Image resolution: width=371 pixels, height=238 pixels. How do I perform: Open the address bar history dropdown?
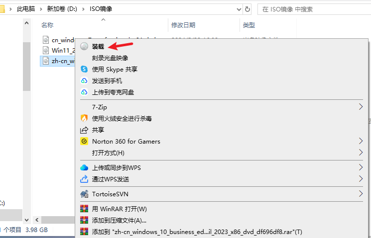click(x=239, y=9)
